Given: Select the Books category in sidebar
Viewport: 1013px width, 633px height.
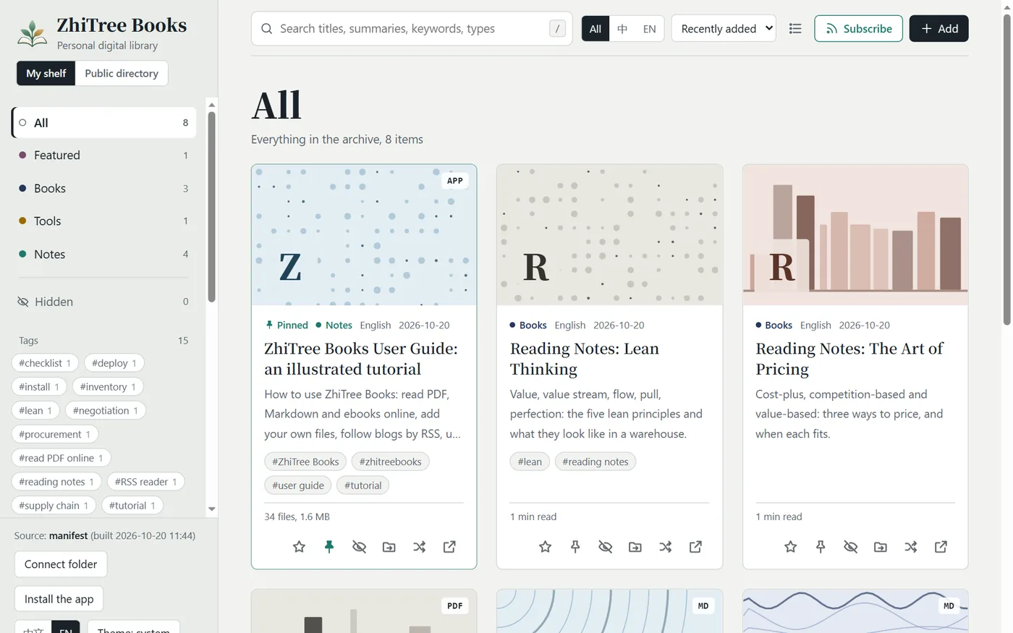Looking at the screenshot, I should [x=104, y=188].
